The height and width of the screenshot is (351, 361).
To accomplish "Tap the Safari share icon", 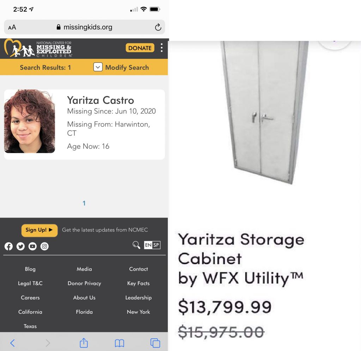I will tap(84, 343).
